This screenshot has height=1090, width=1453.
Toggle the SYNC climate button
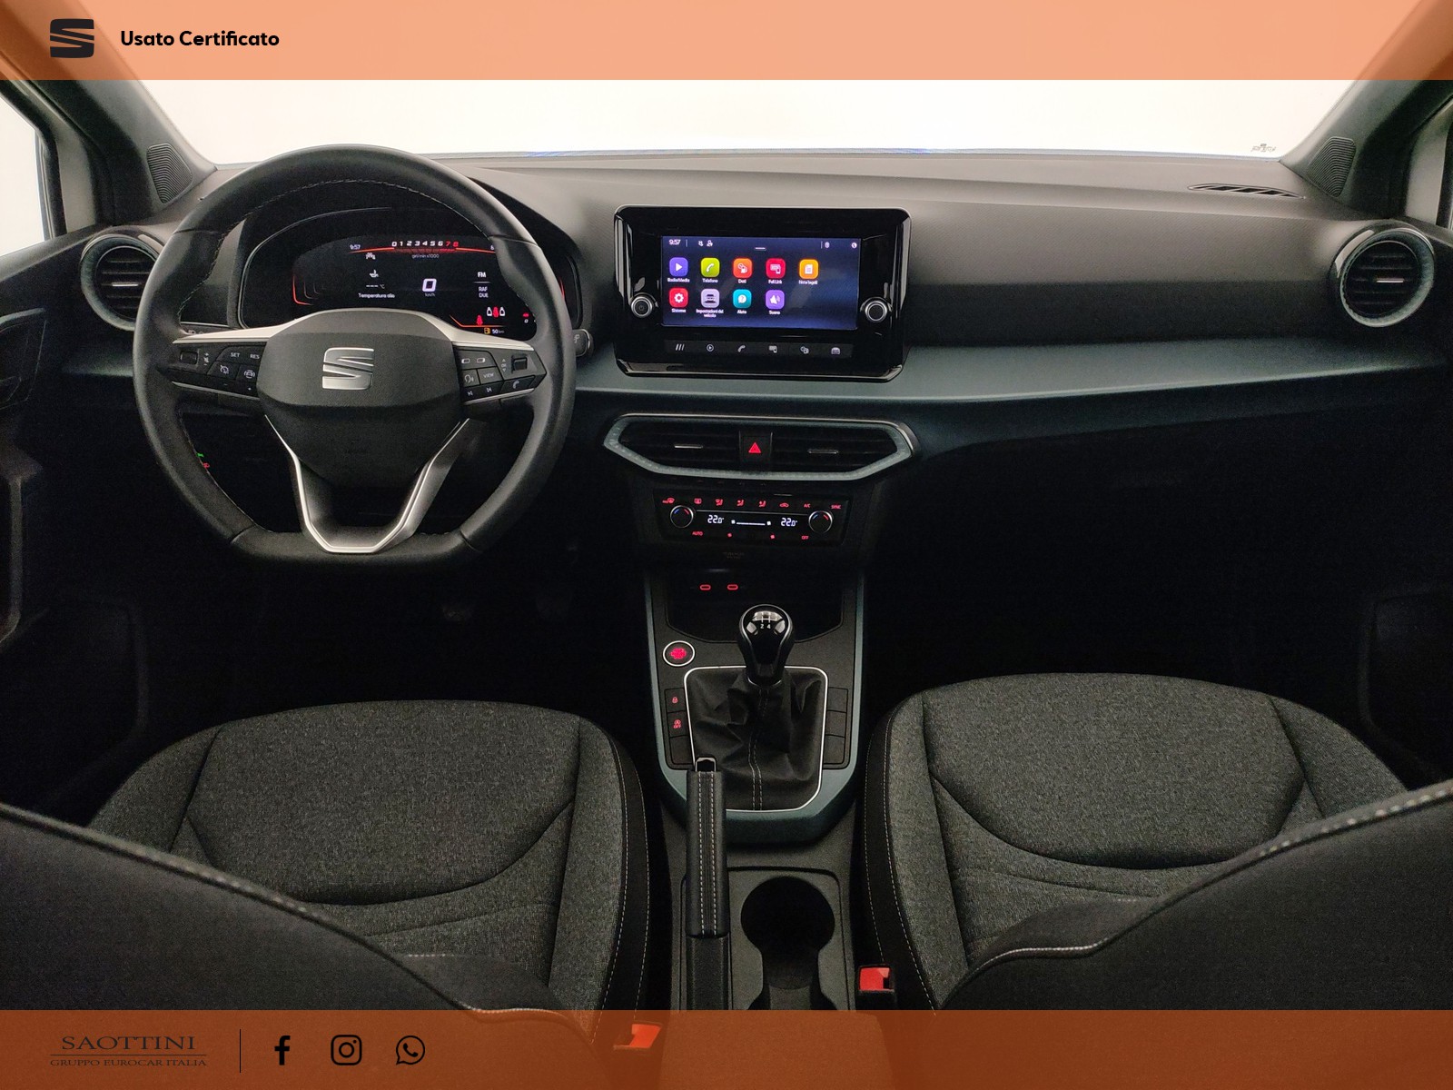(x=835, y=507)
